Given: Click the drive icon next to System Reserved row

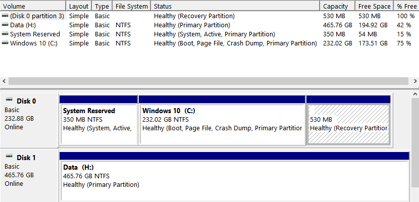Looking at the screenshot, I should 5,34.
